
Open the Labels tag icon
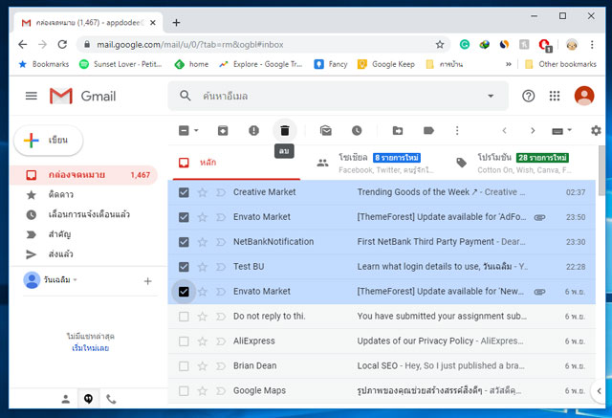tap(428, 130)
